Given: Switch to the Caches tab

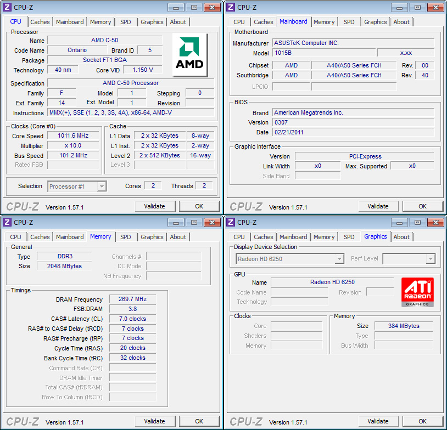Looking at the screenshot, I should pyautogui.click(x=40, y=22).
